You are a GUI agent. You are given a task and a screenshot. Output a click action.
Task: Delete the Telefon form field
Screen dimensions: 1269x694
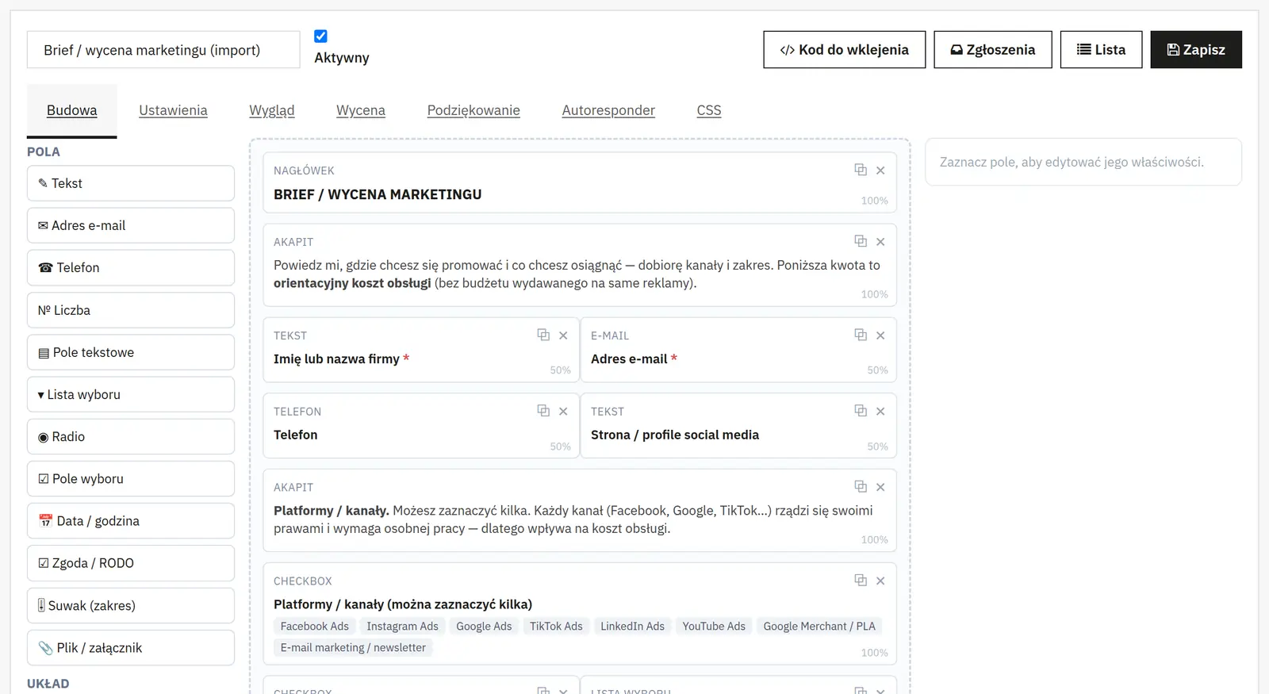[x=563, y=412]
